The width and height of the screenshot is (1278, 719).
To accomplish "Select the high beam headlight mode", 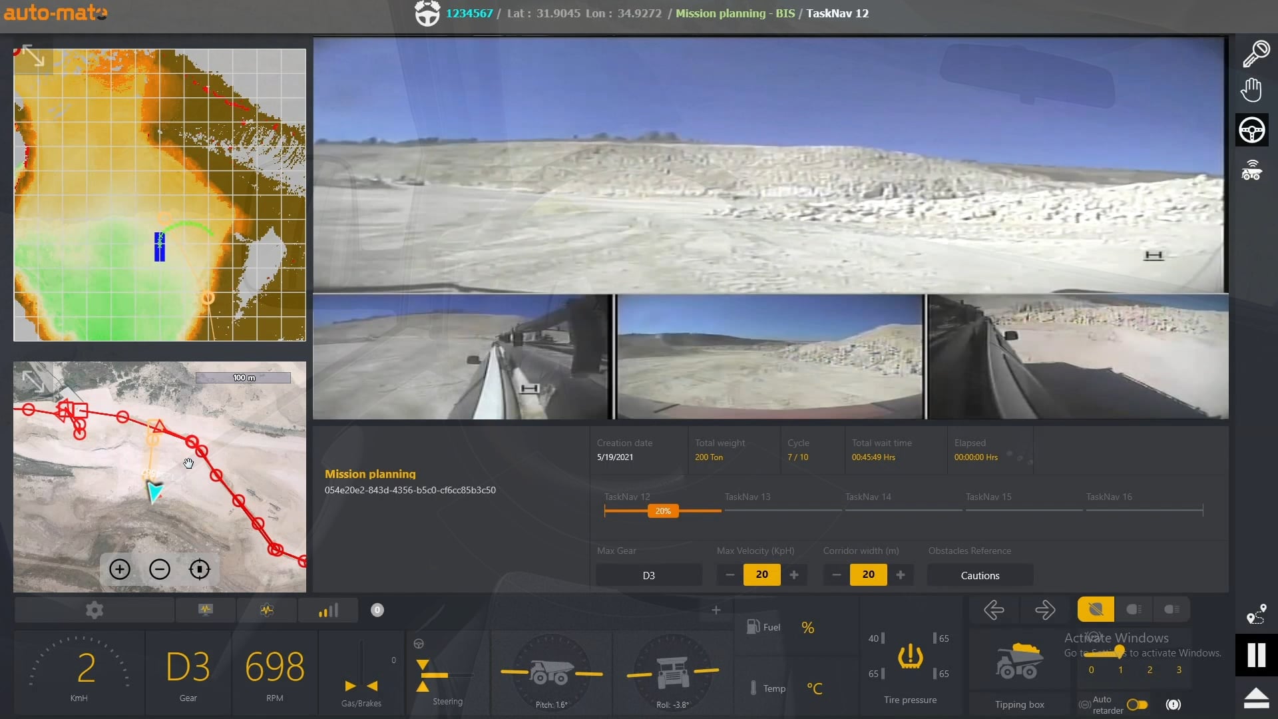I will [1171, 609].
